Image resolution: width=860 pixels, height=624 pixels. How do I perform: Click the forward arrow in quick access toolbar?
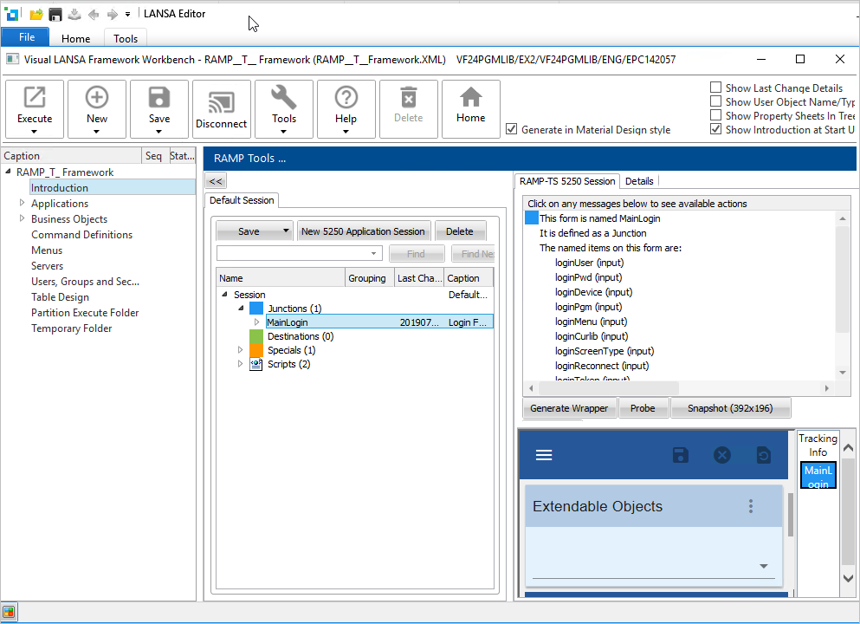point(113,14)
